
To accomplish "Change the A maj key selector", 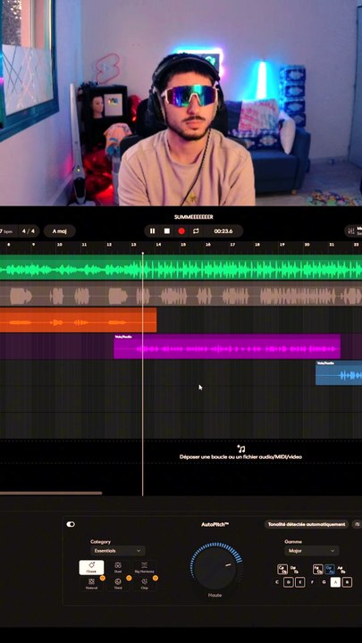I will (x=60, y=231).
